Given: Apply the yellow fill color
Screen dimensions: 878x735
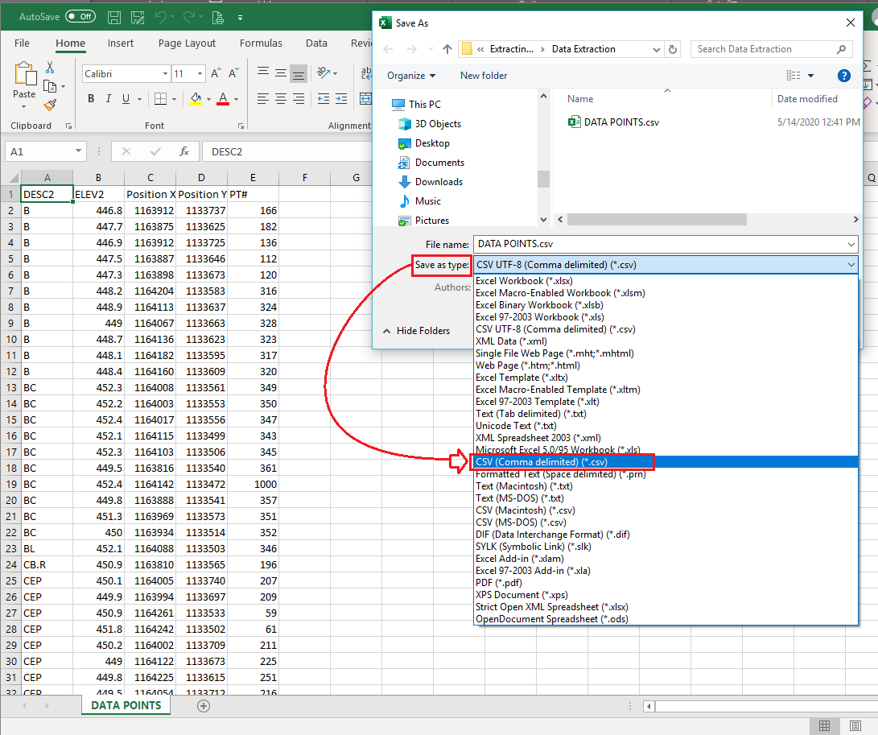Looking at the screenshot, I should 196,99.
